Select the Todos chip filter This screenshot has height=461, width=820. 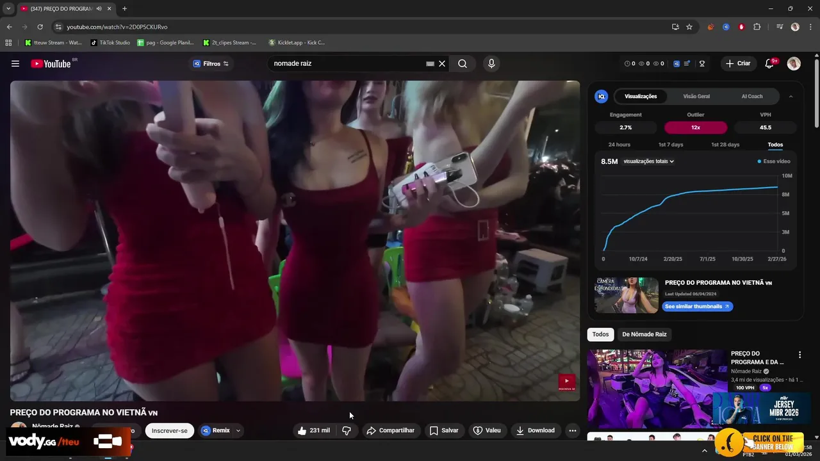coord(600,334)
